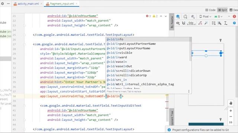Place cursor on android:hint line 35

coord(73,82)
